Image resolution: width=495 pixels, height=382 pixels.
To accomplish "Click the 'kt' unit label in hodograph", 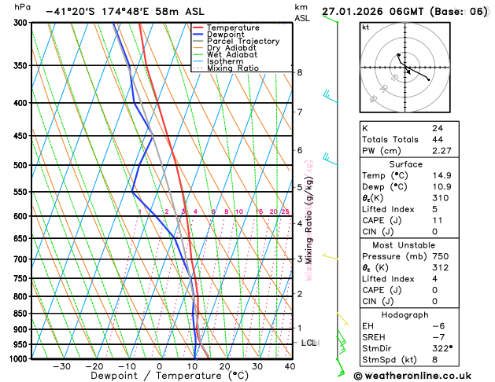I will (x=366, y=28).
